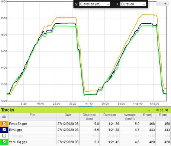Click the pin icon in the Tracks header
This screenshot has width=171, height=146.
(x=149, y=110)
